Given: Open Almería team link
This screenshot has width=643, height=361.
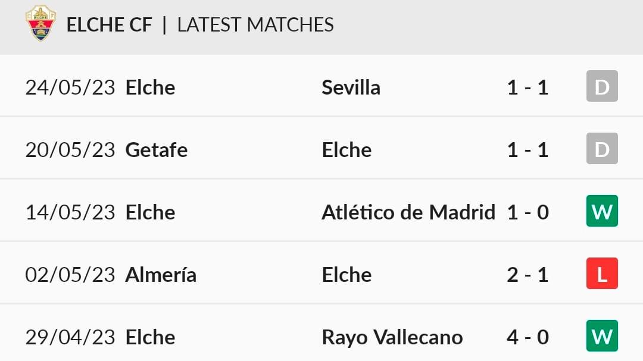Looking at the screenshot, I should (161, 275).
